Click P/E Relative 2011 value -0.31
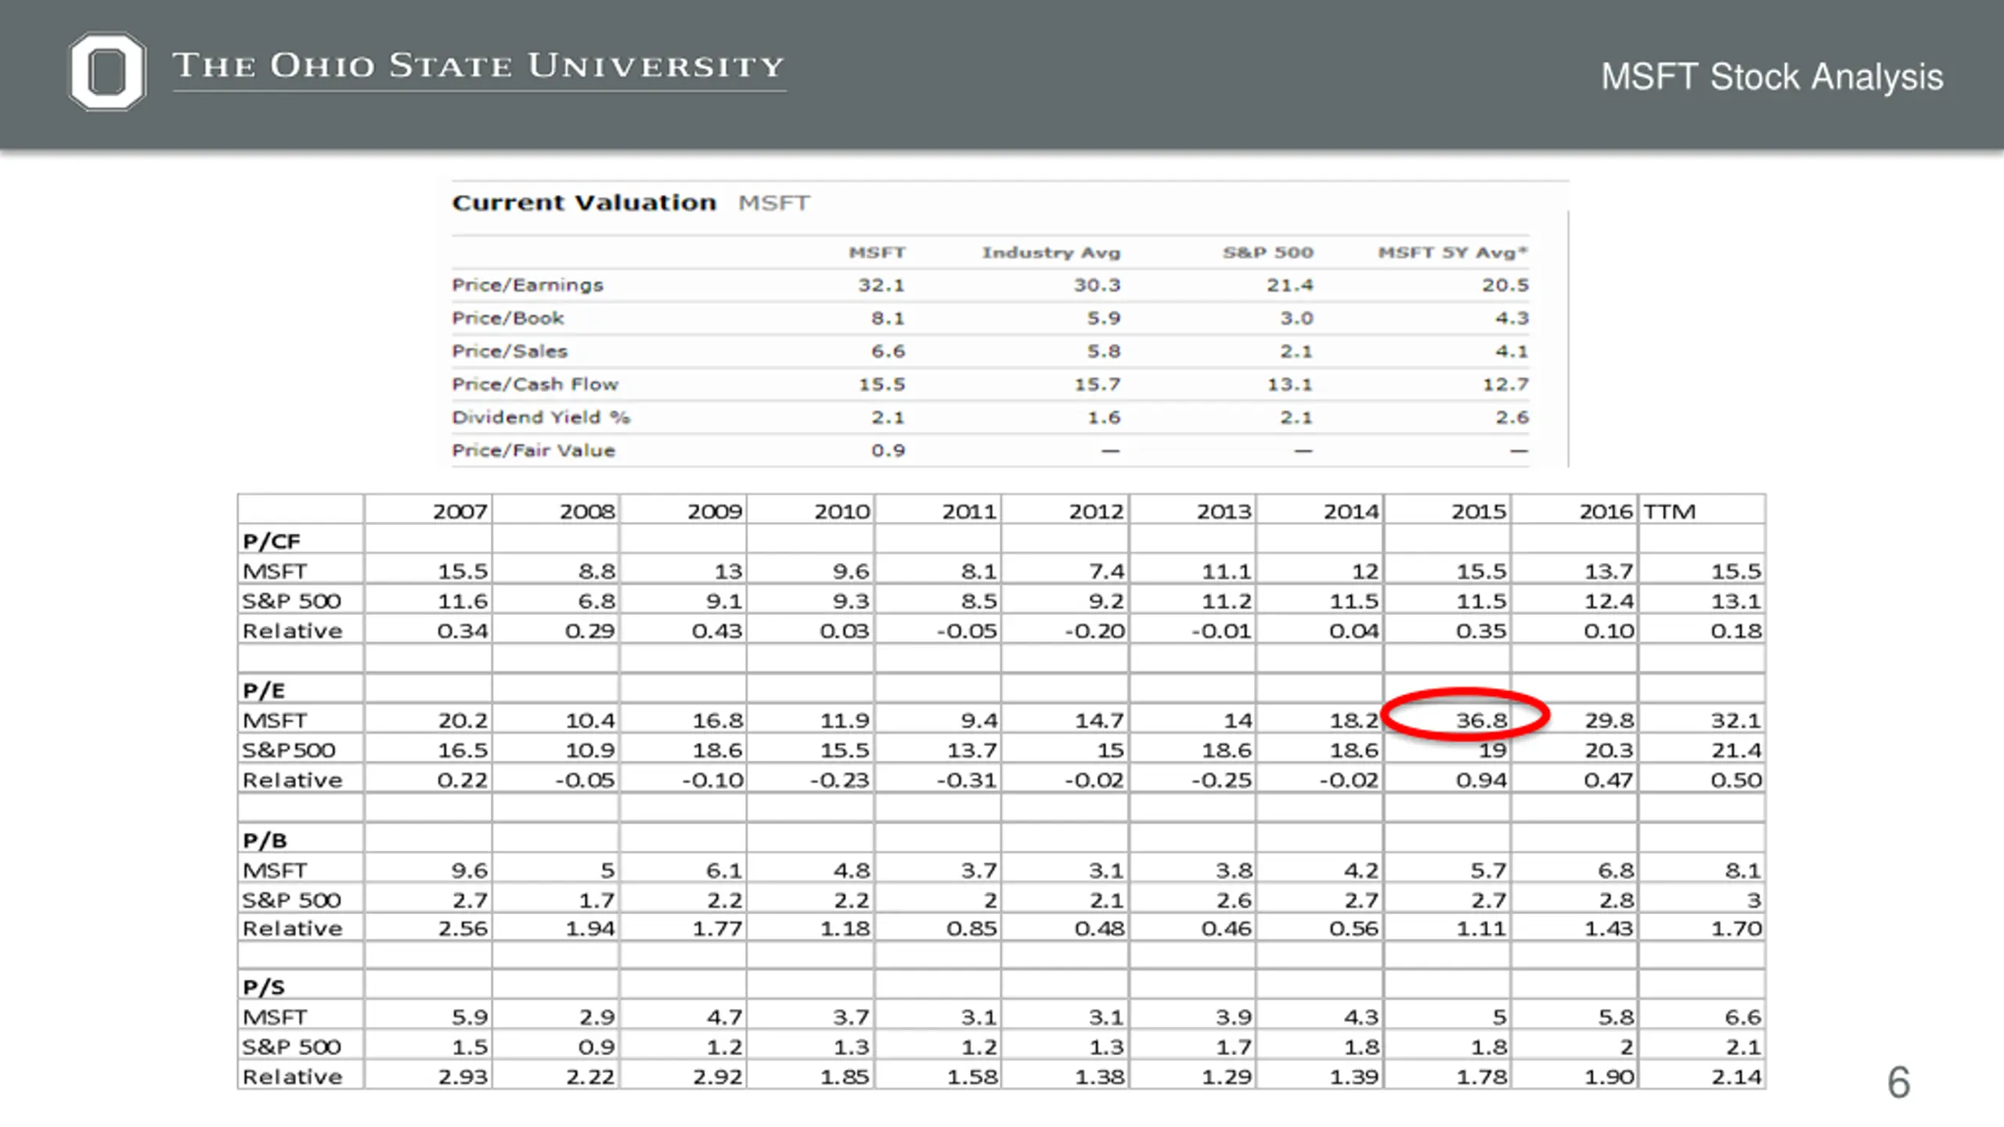 [967, 780]
